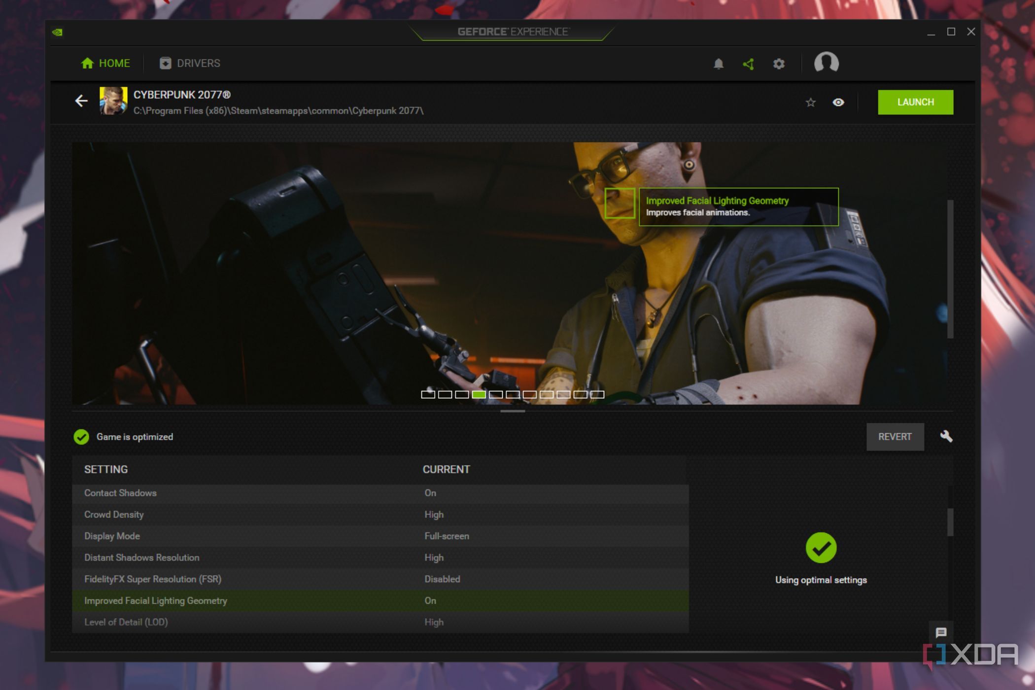
Task: Open custom settings wrench icon
Action: coord(946,436)
